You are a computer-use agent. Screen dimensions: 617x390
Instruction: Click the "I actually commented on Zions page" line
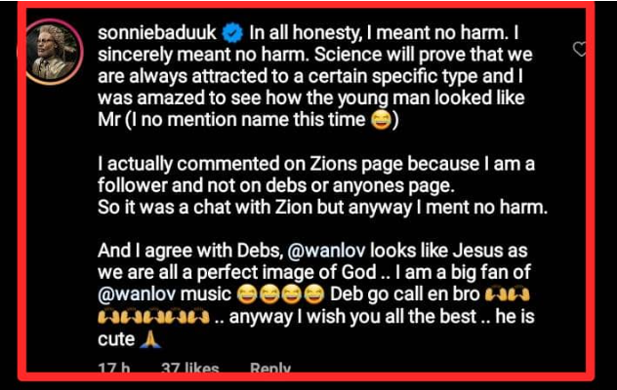pos(316,164)
